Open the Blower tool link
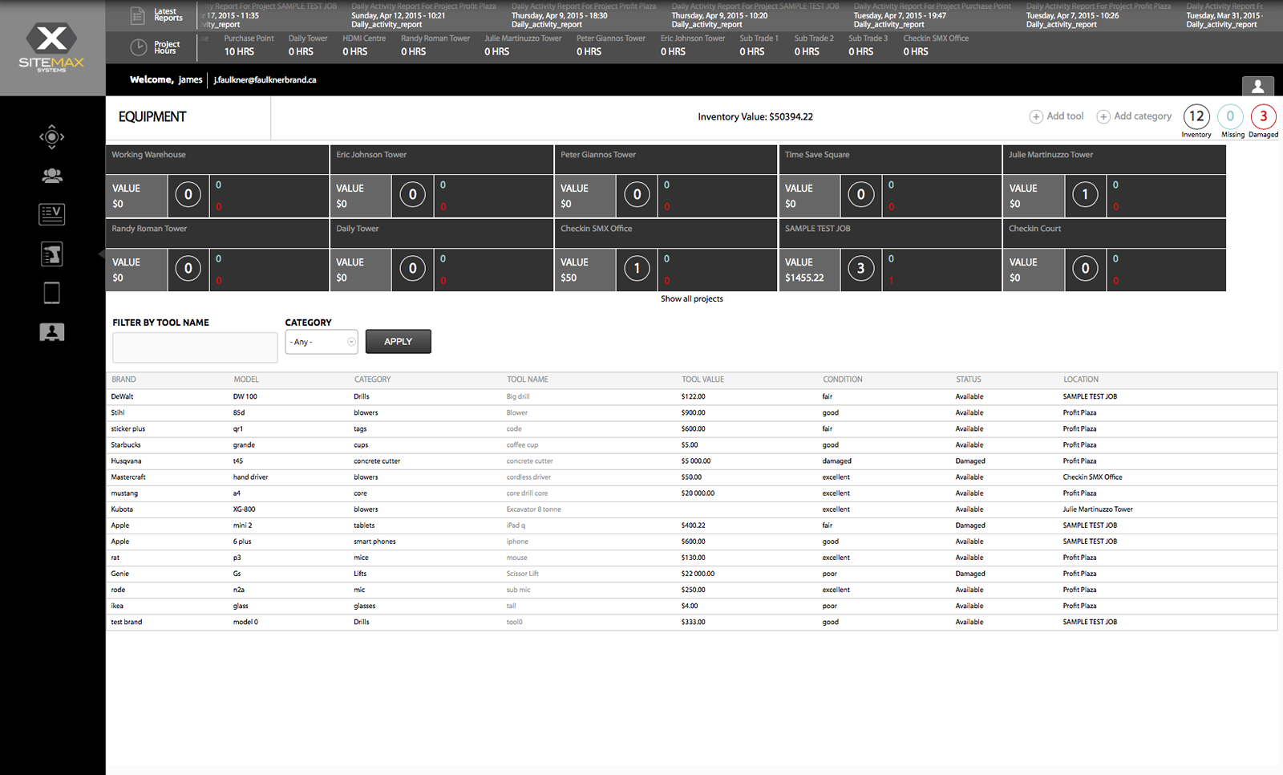1283x775 pixels. click(517, 412)
